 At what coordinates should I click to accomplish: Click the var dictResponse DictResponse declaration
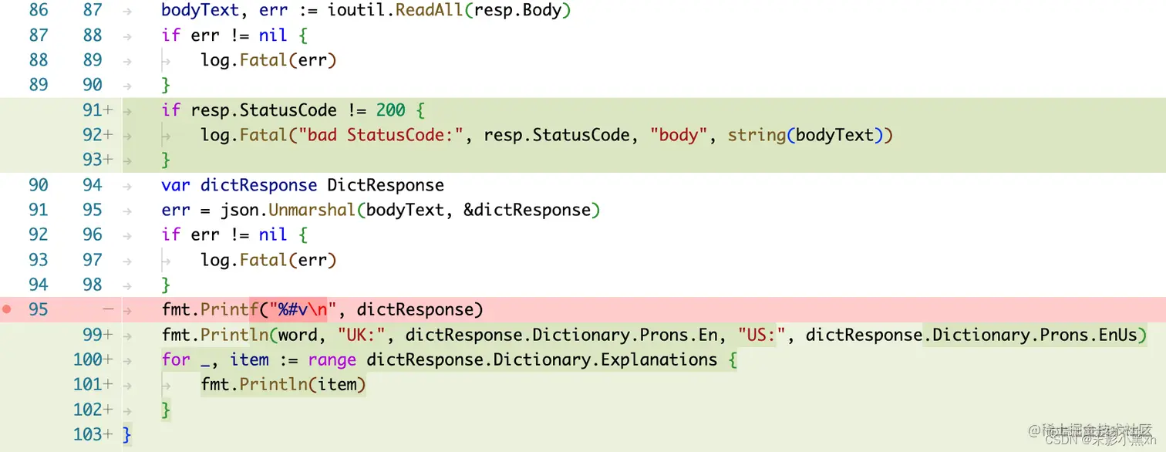click(x=302, y=185)
